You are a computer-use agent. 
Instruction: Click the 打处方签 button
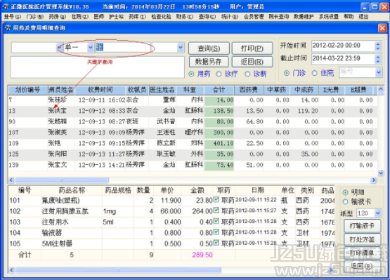362,239
